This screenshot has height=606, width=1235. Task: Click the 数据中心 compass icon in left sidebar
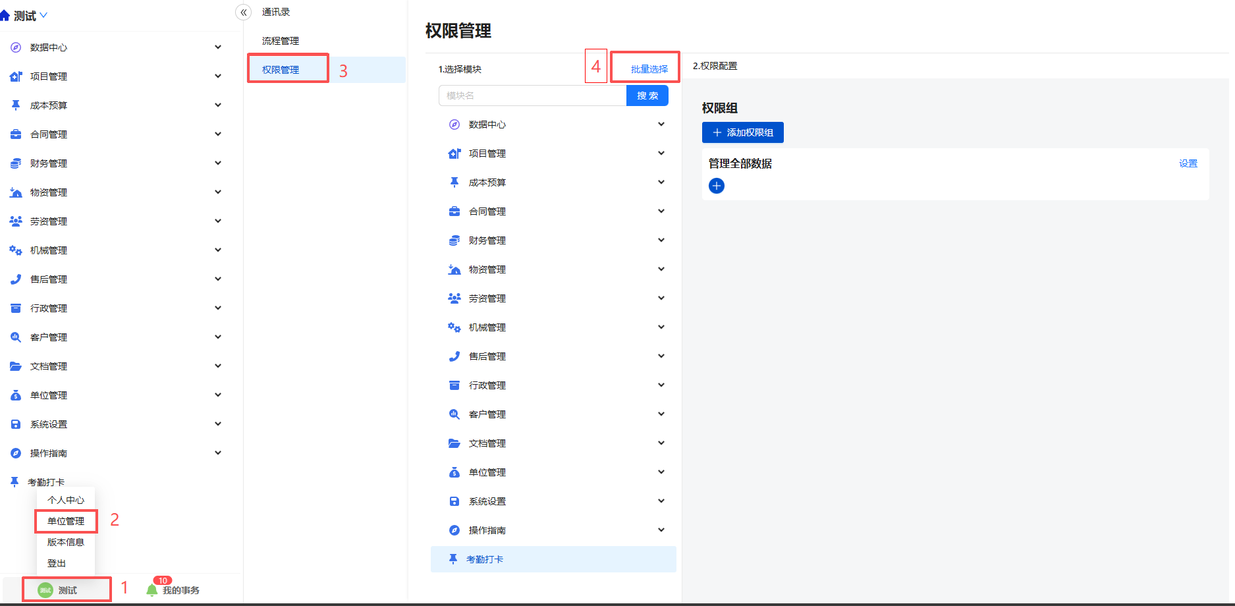(x=16, y=47)
